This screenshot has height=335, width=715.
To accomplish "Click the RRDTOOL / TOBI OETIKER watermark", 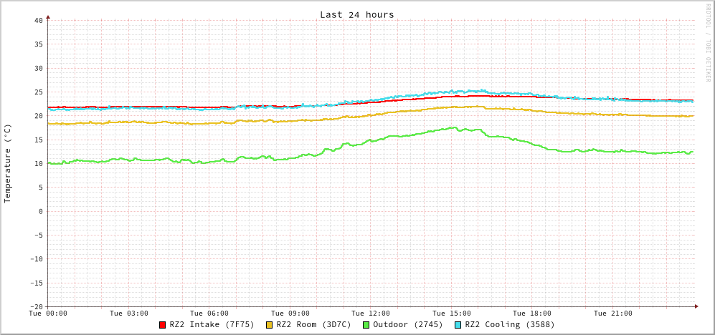I will (708, 43).
